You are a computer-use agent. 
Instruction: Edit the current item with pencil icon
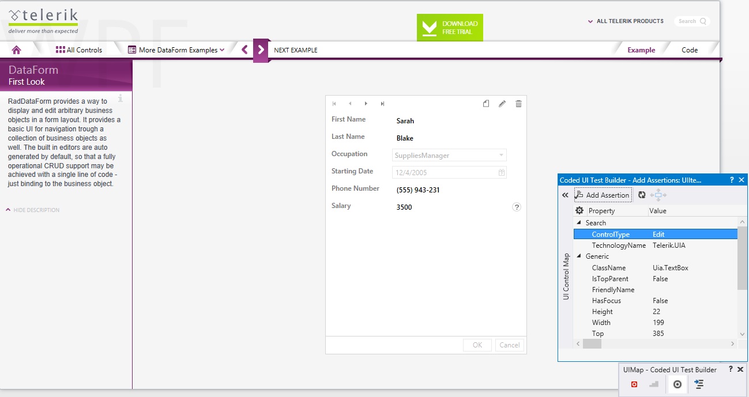coord(502,104)
